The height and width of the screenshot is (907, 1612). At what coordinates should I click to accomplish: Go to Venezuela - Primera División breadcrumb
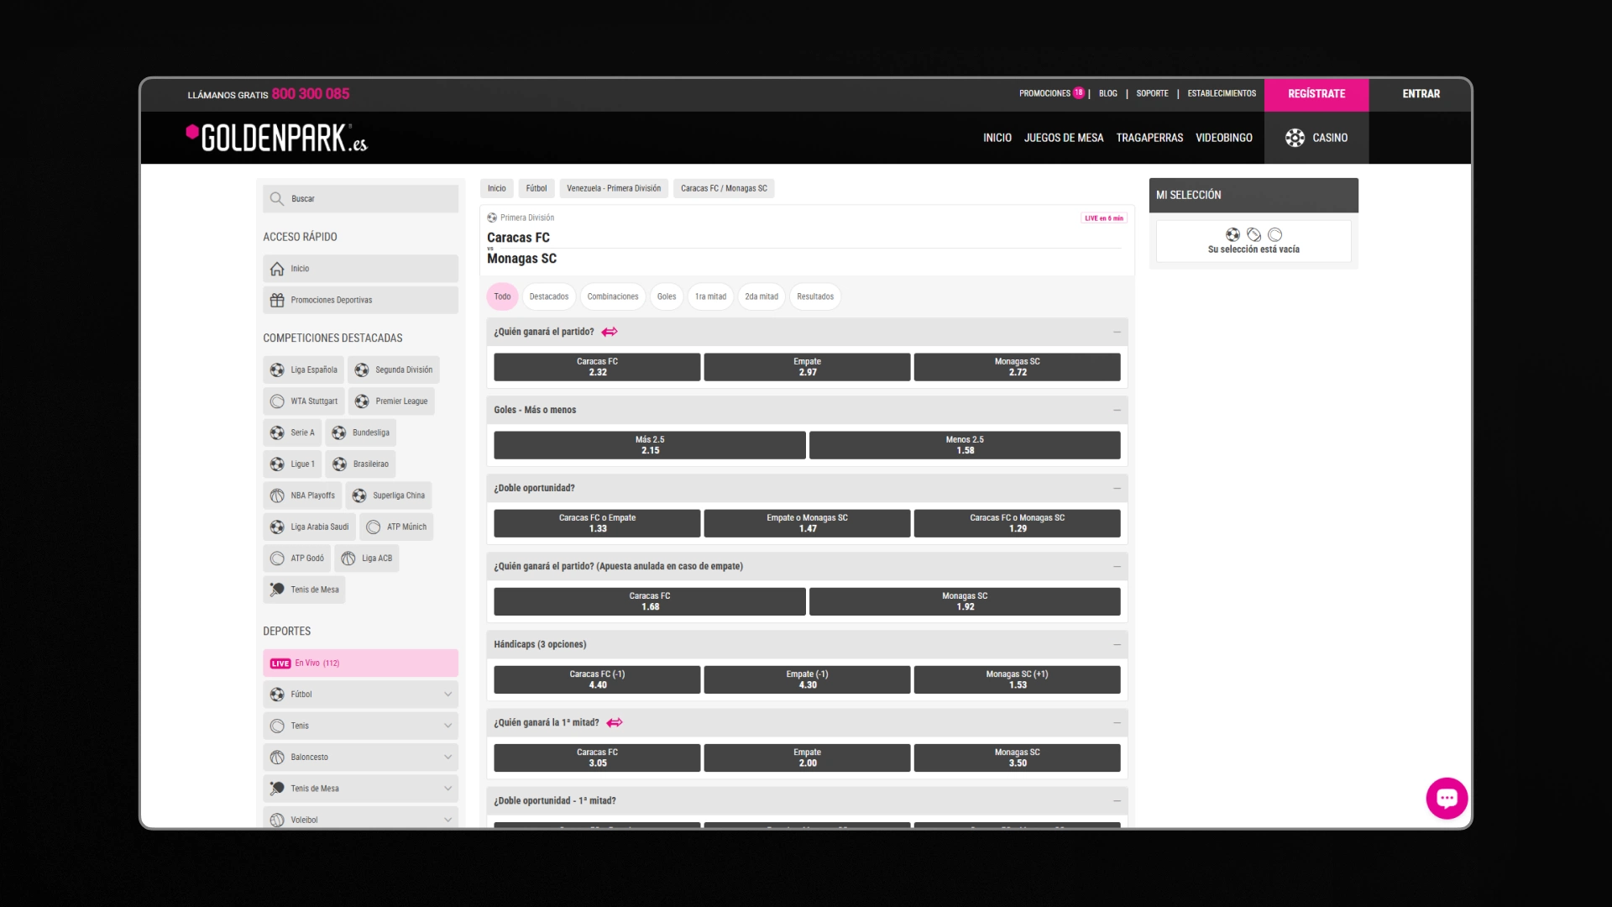(x=614, y=188)
